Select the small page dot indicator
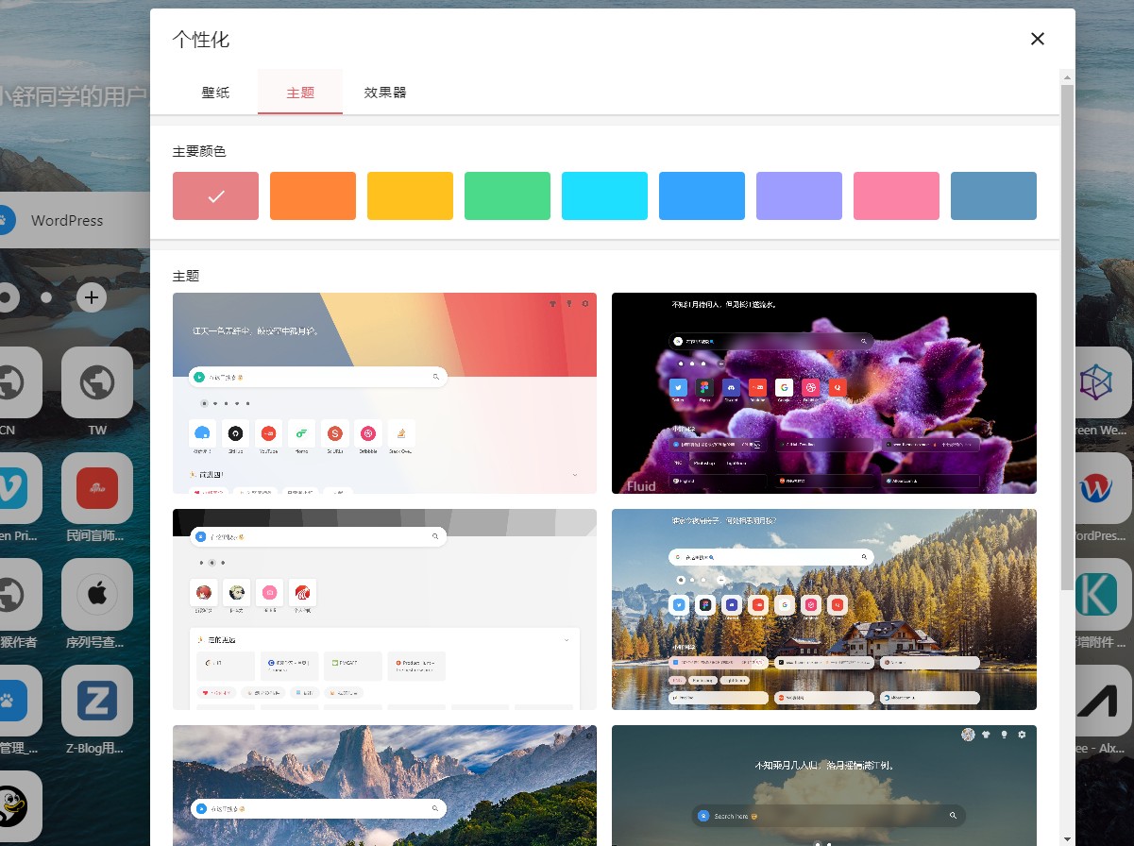 coord(46,298)
